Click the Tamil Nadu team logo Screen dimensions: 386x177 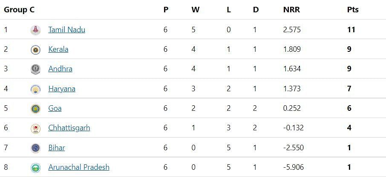tap(35, 30)
